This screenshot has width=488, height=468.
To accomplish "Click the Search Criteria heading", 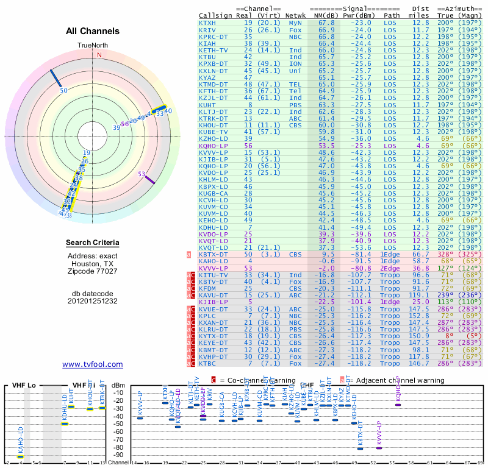I will pyautogui.click(x=93, y=243).
